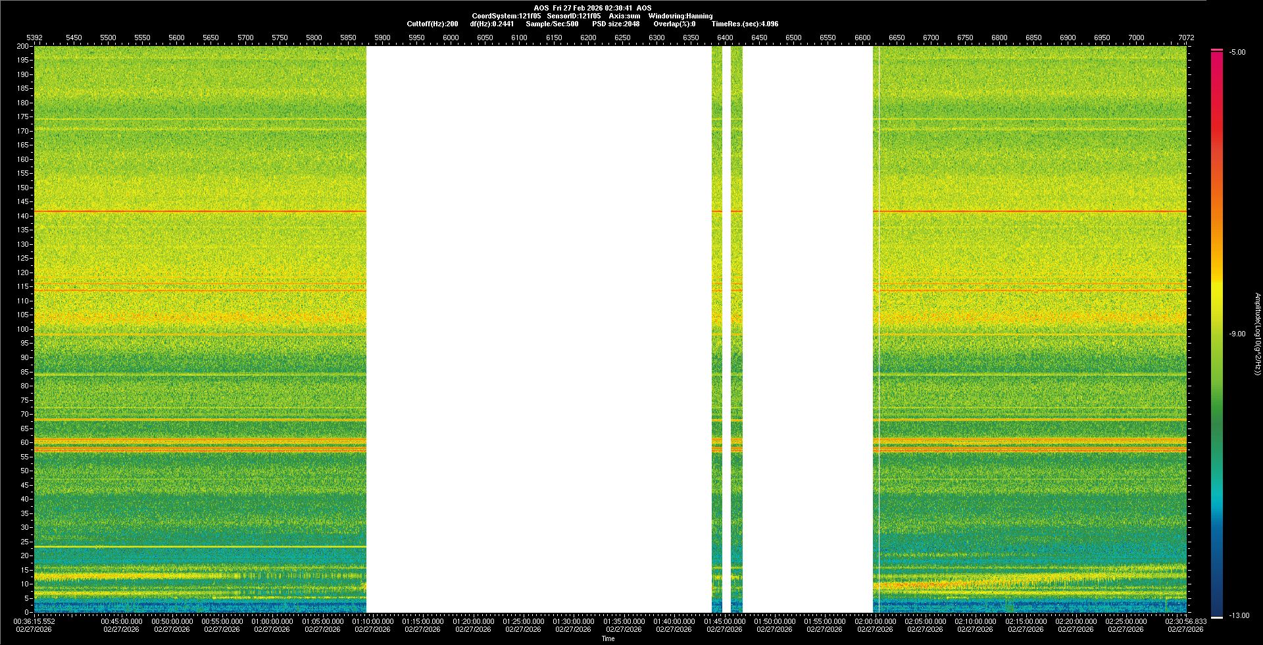Select the 5850 tick label on top axis
The image size is (1263, 645).
(348, 38)
